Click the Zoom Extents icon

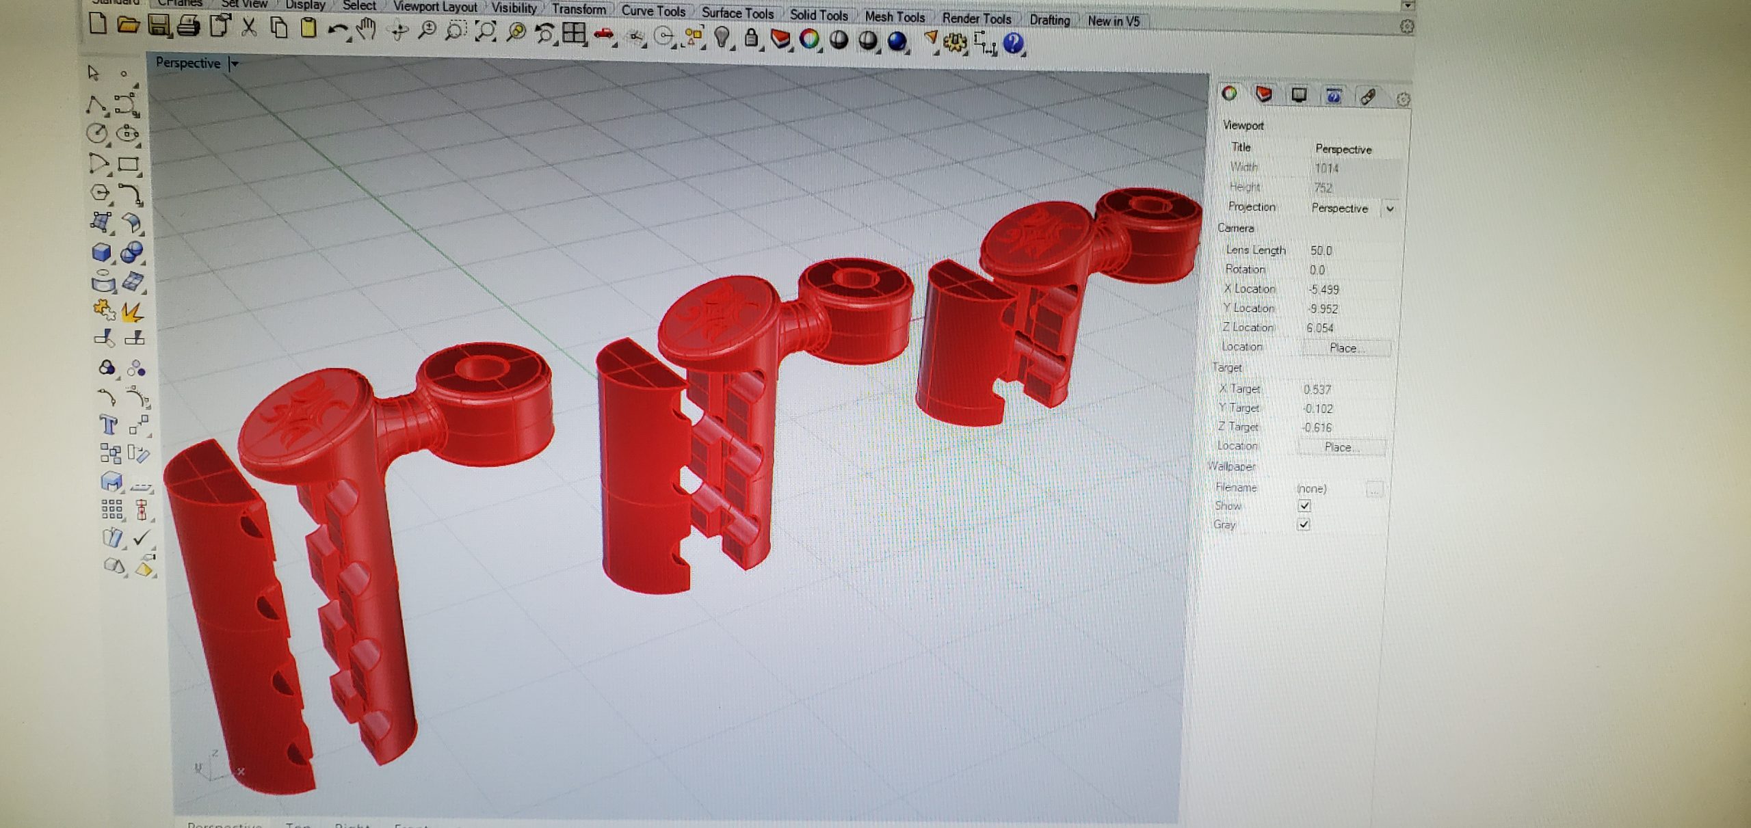point(486,31)
